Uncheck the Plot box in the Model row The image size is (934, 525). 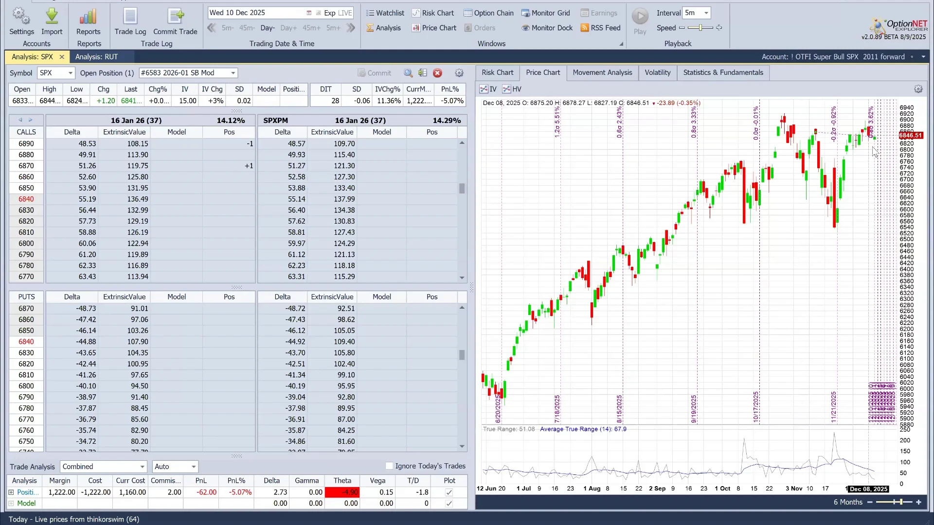point(449,504)
